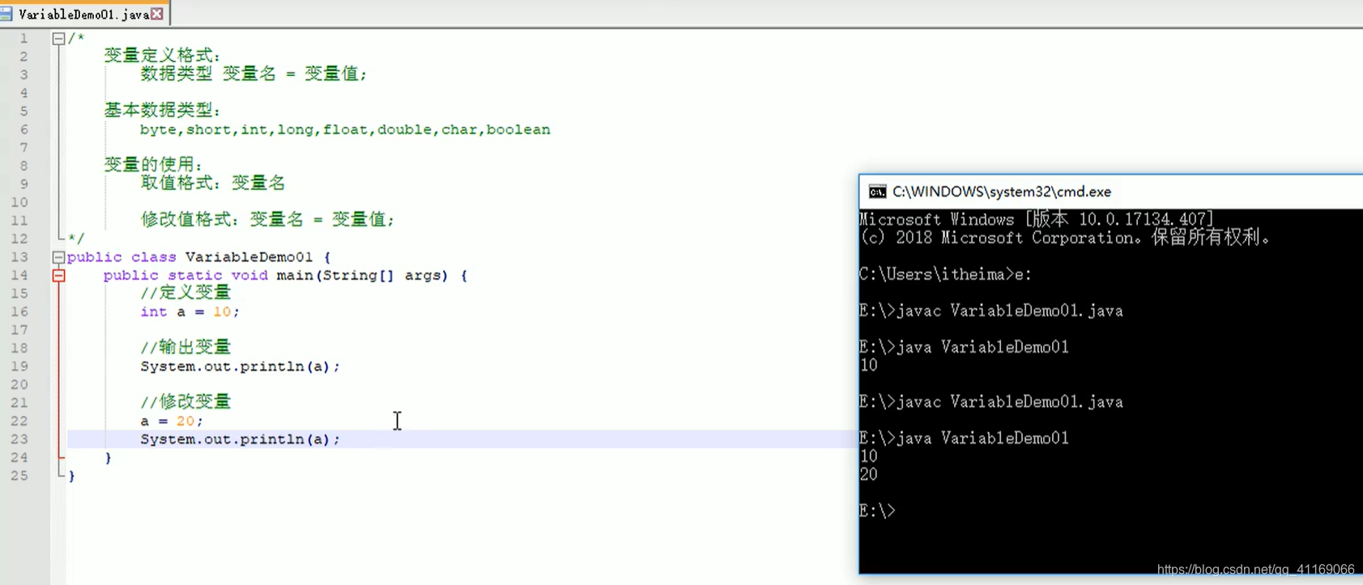Click the final 'E:\>' prompt in cmd
The width and height of the screenshot is (1363, 585).
(877, 511)
